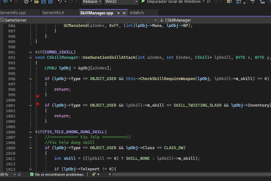Click the 'return;' statement on line 998
Screen dimensions: 271x181
coord(62,89)
